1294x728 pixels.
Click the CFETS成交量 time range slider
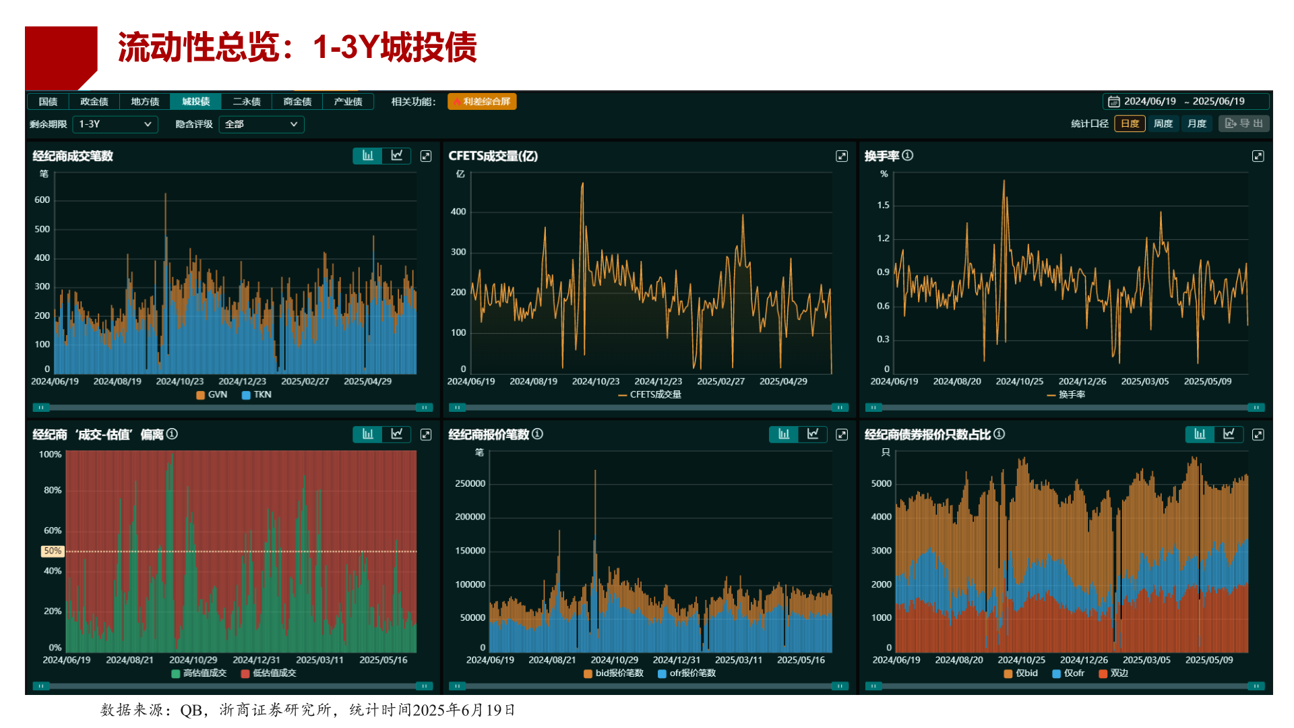[x=648, y=407]
